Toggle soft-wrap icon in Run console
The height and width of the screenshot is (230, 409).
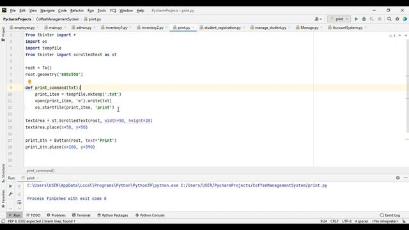(x=19, y=202)
